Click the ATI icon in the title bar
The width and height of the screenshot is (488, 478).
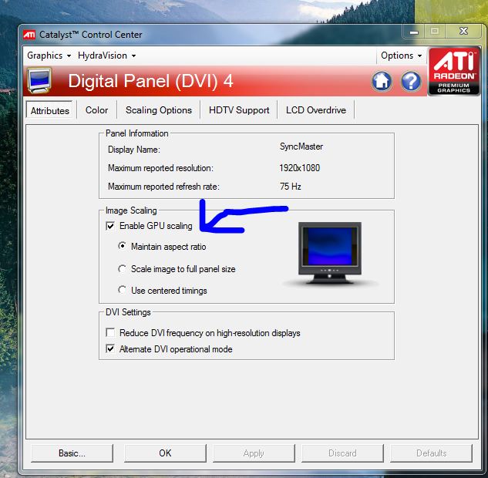[x=29, y=35]
